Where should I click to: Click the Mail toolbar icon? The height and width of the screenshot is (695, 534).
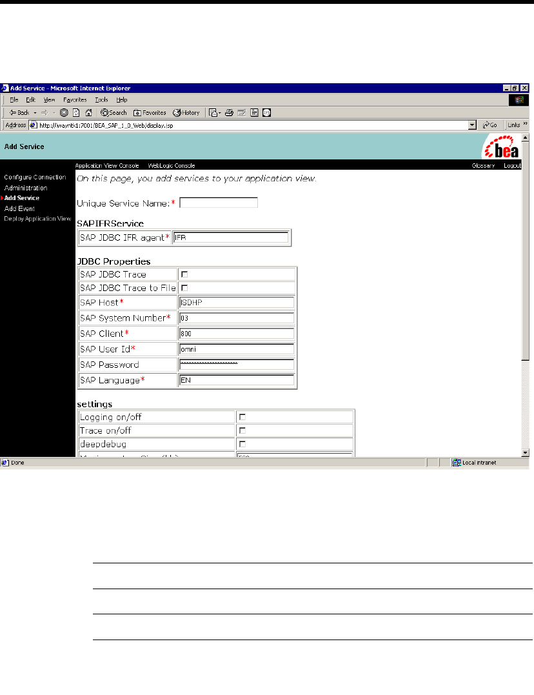click(215, 112)
